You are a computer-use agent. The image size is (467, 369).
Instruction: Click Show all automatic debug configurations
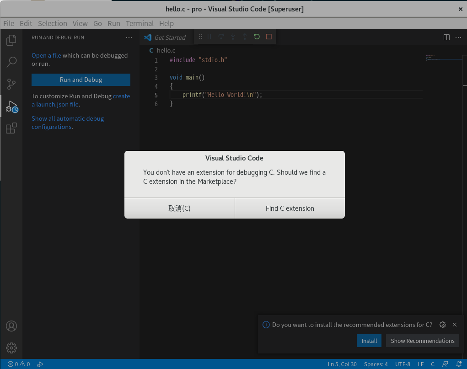pos(68,123)
